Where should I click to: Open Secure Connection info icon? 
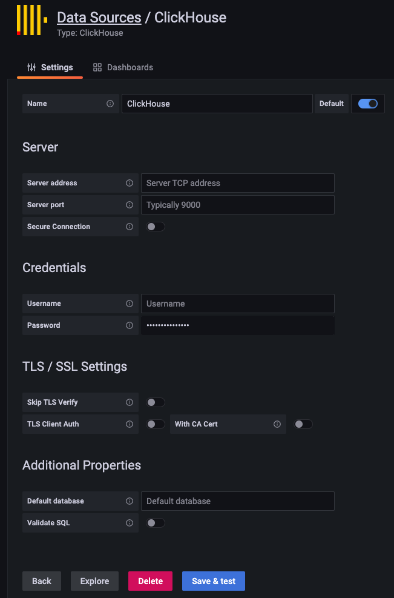coord(130,227)
